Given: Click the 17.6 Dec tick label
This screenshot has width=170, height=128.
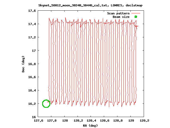Looking at the screenshot, I should pyautogui.click(x=32, y=11).
